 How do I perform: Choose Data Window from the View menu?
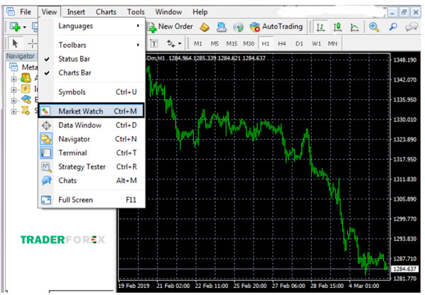(x=91, y=125)
